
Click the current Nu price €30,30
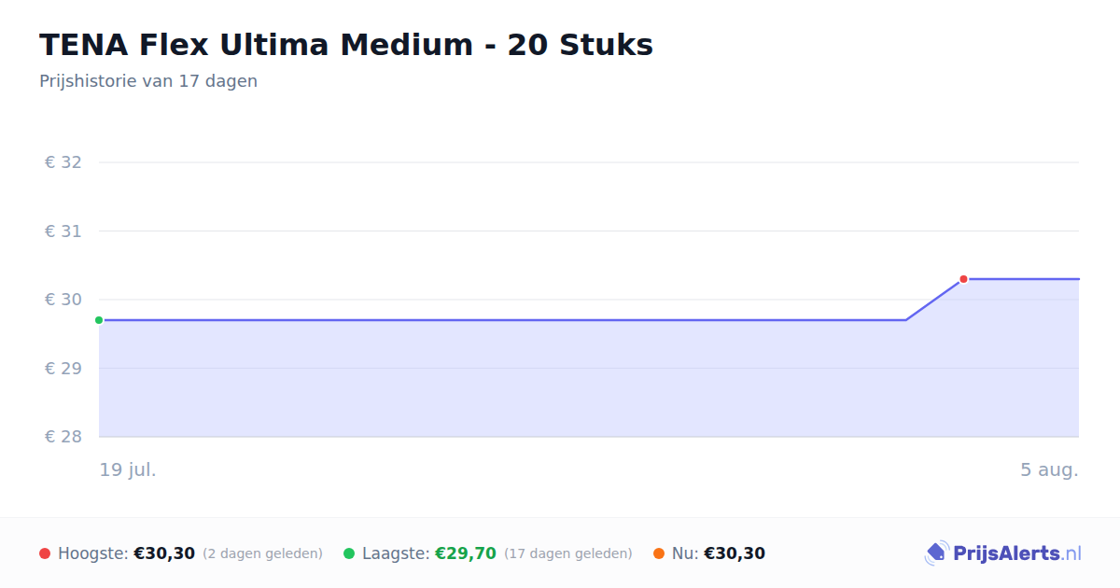pyautogui.click(x=735, y=553)
